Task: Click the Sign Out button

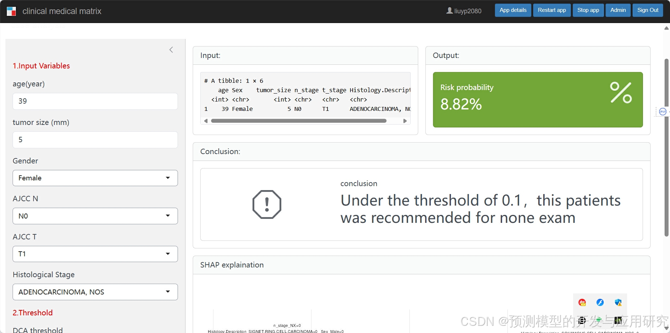Action: (648, 10)
